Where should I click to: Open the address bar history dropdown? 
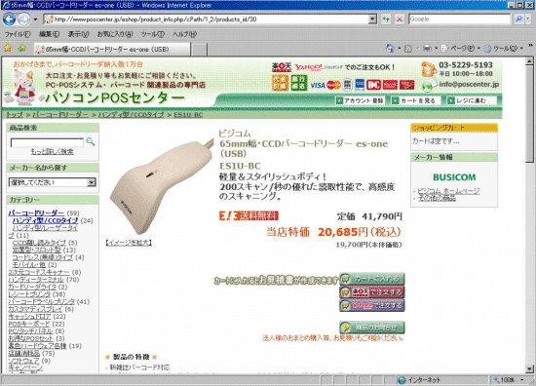coord(372,19)
